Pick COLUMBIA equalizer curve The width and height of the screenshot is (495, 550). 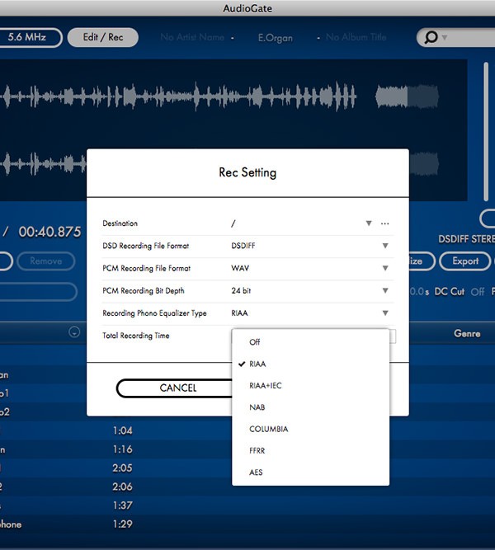[268, 429]
